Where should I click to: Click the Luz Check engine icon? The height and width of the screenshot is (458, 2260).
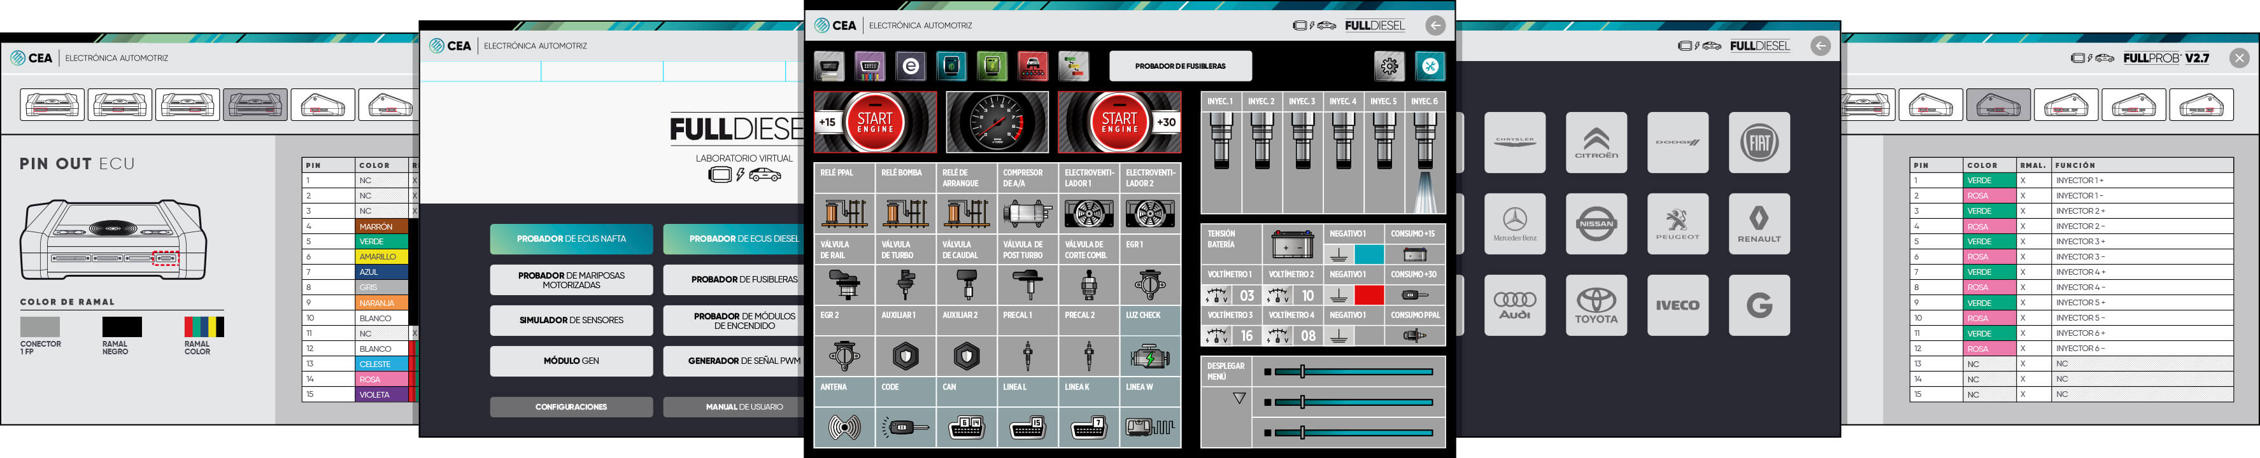coord(1150,356)
